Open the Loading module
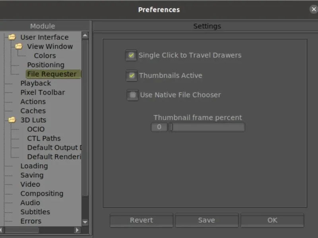 coord(34,166)
